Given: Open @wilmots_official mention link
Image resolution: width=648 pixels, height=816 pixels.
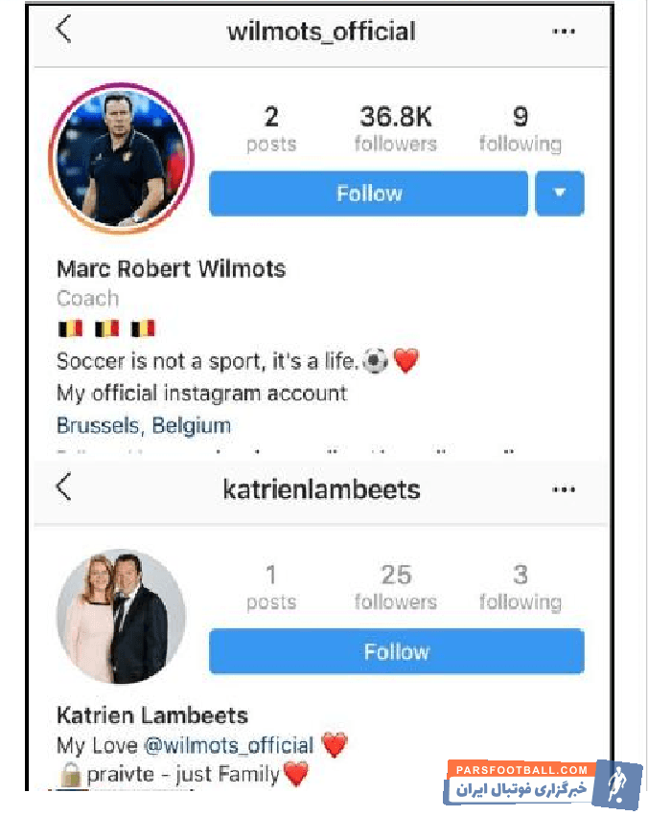Looking at the screenshot, I should 229,745.
